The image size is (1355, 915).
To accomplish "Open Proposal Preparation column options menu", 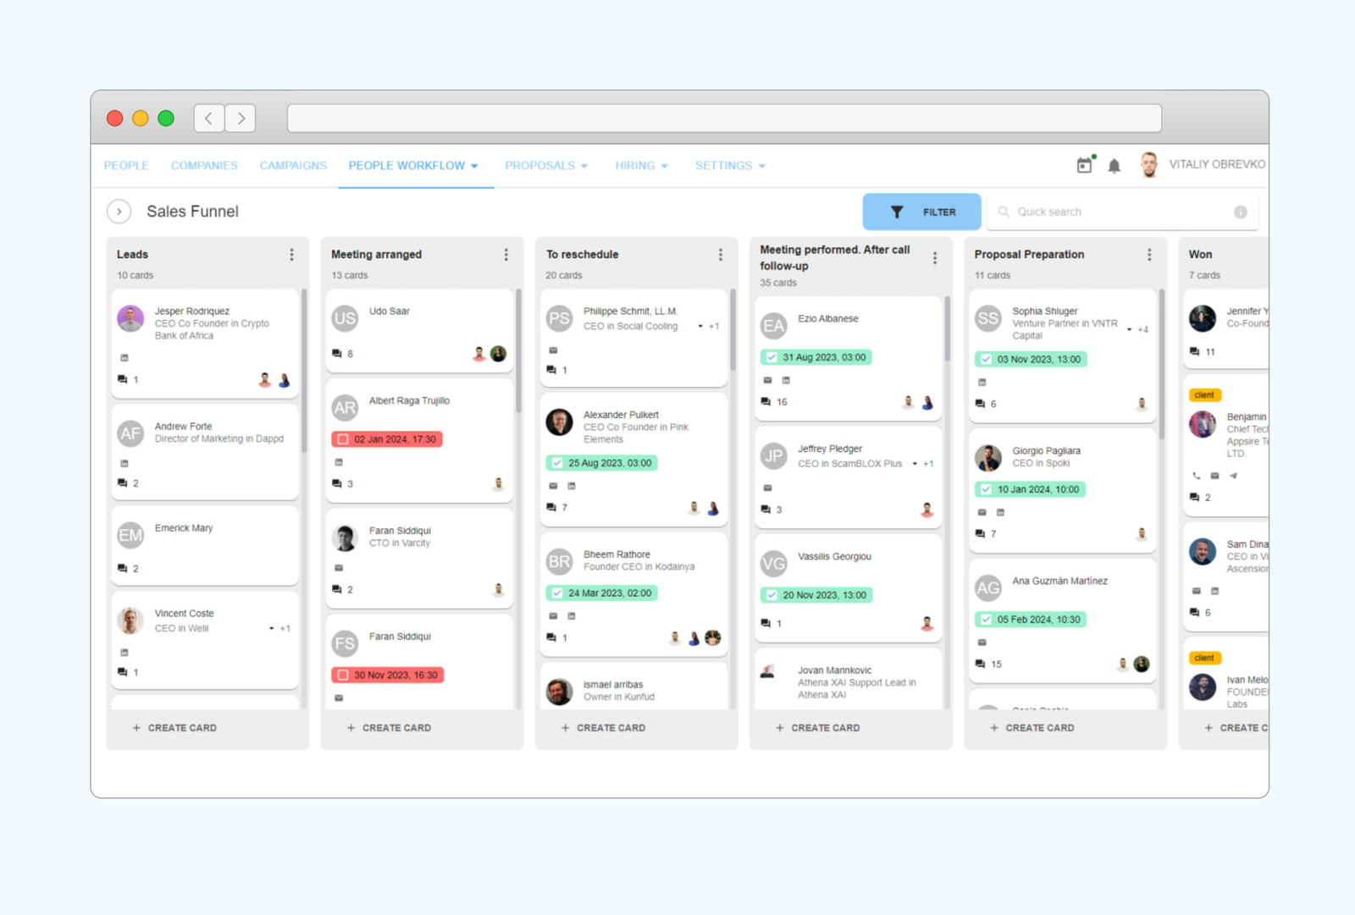I will (x=1149, y=255).
